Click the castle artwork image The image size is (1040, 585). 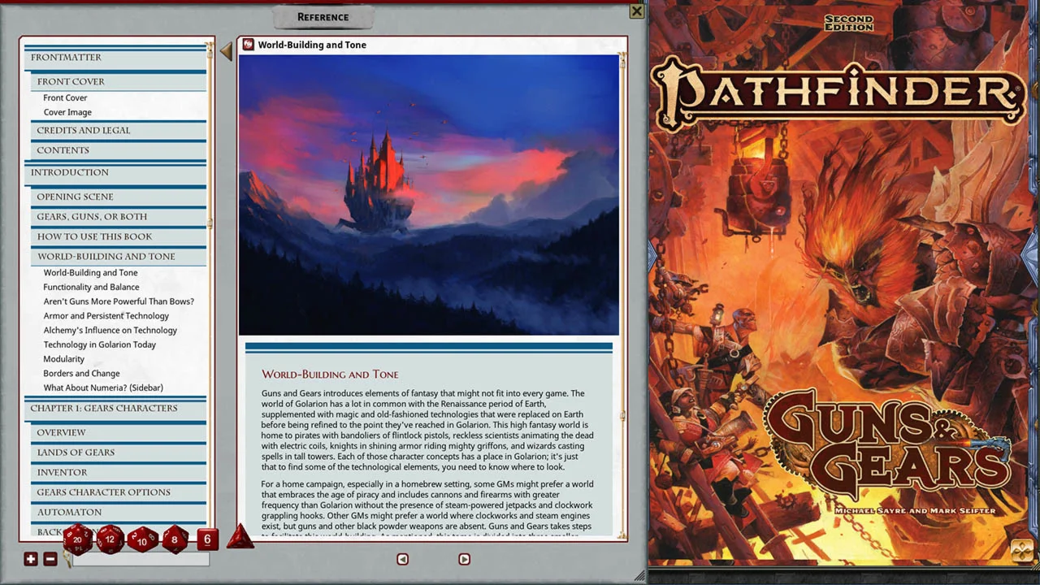(x=429, y=195)
